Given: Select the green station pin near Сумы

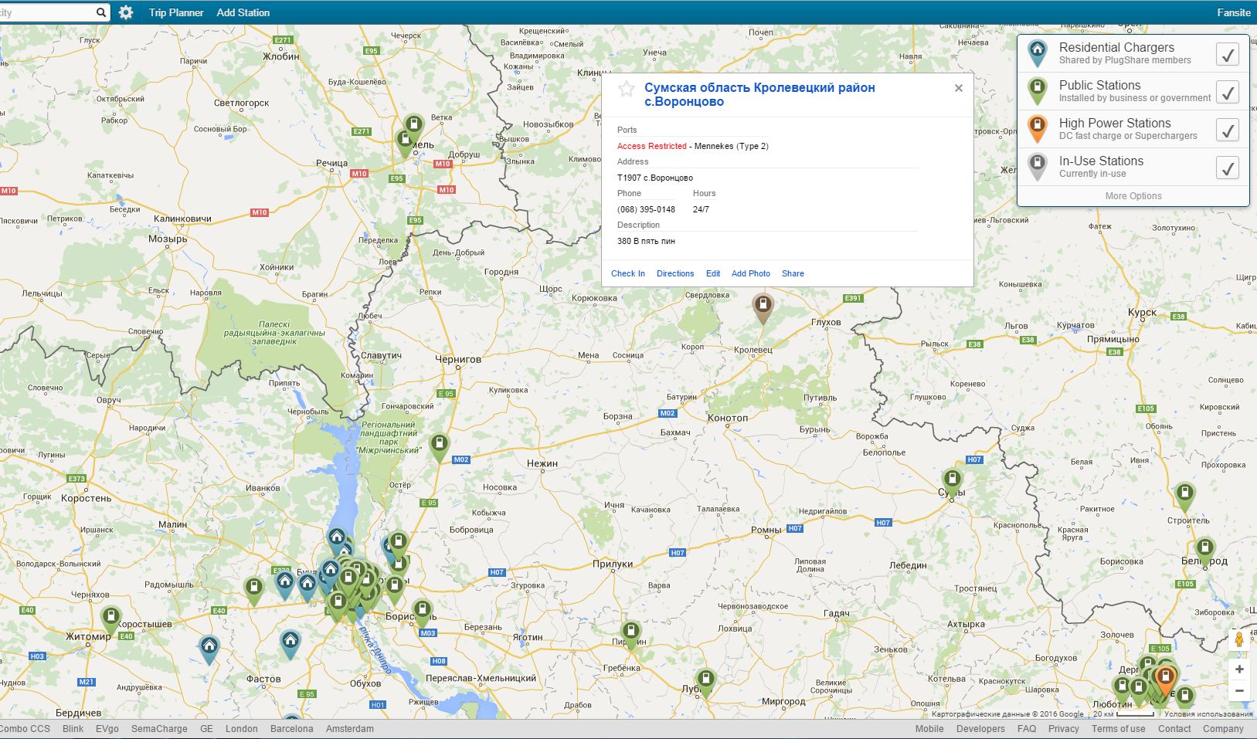Looking at the screenshot, I should pos(952,480).
